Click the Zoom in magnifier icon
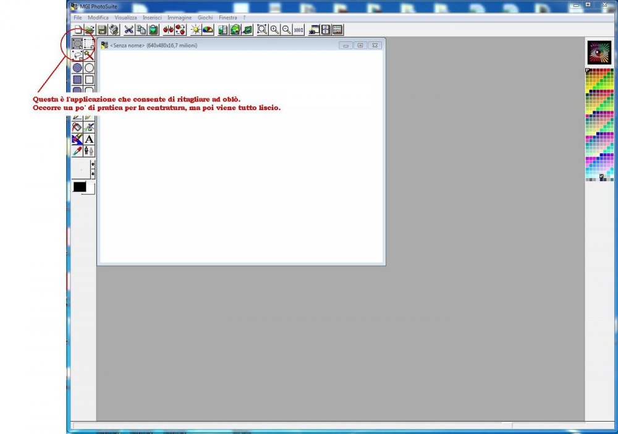Image resolution: width=618 pixels, height=434 pixels. (274, 30)
